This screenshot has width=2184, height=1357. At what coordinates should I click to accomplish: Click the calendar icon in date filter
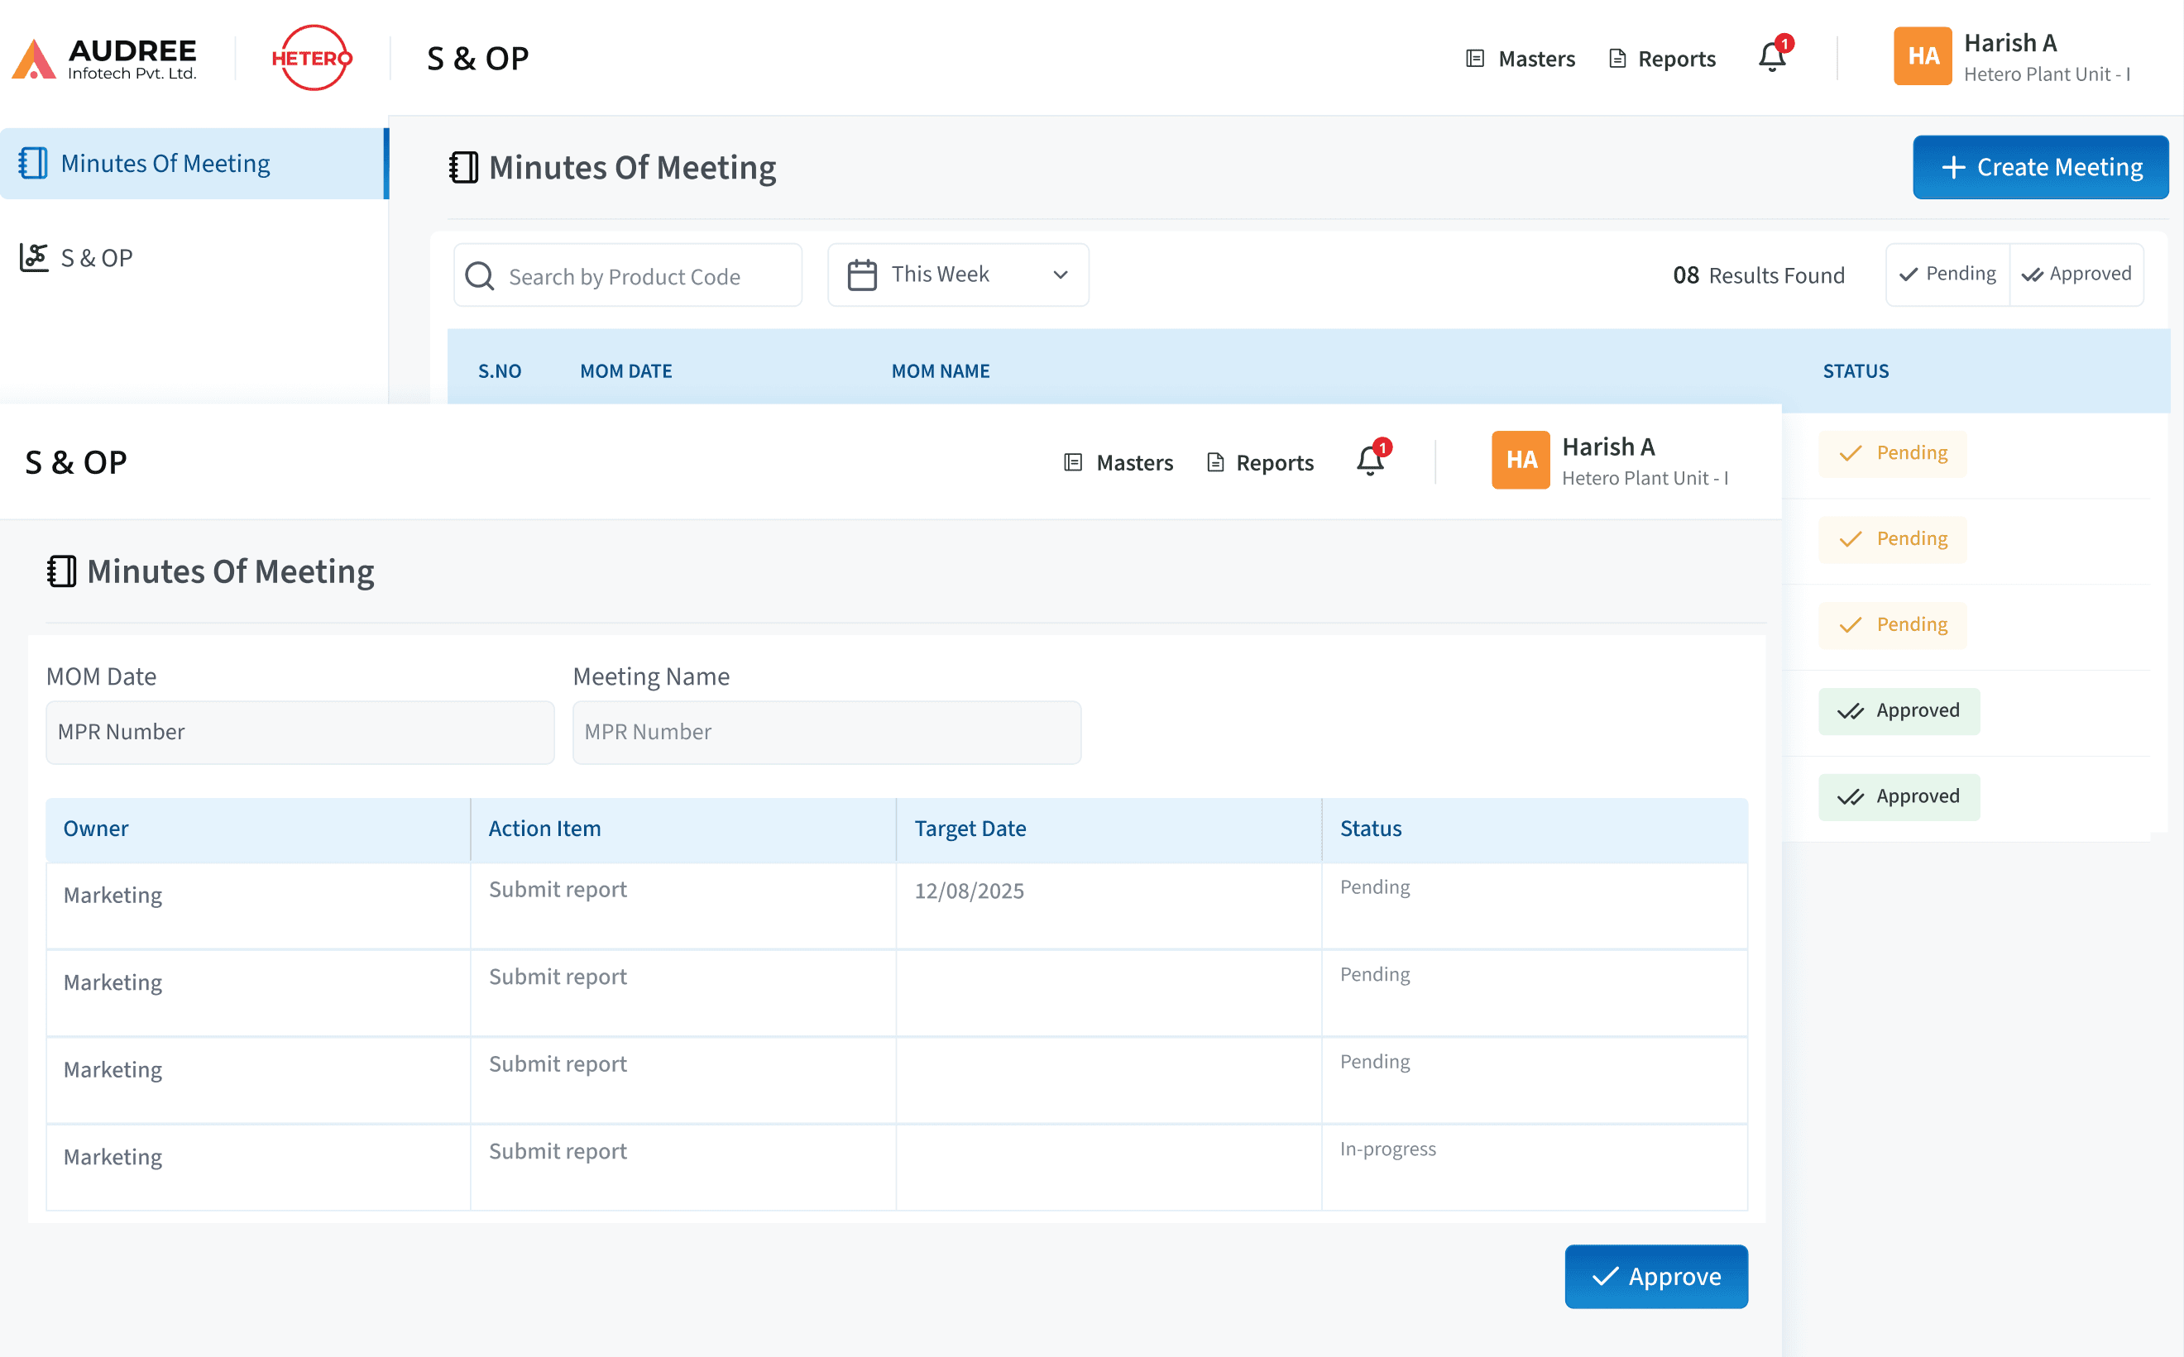tap(862, 275)
